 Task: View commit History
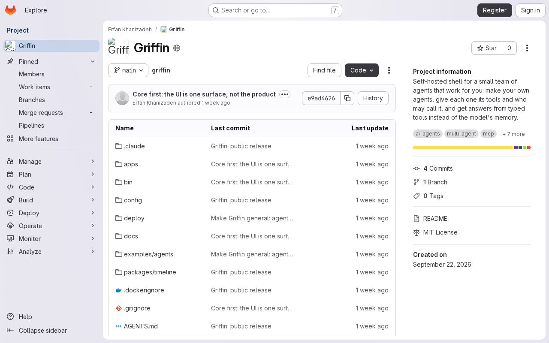click(x=373, y=98)
